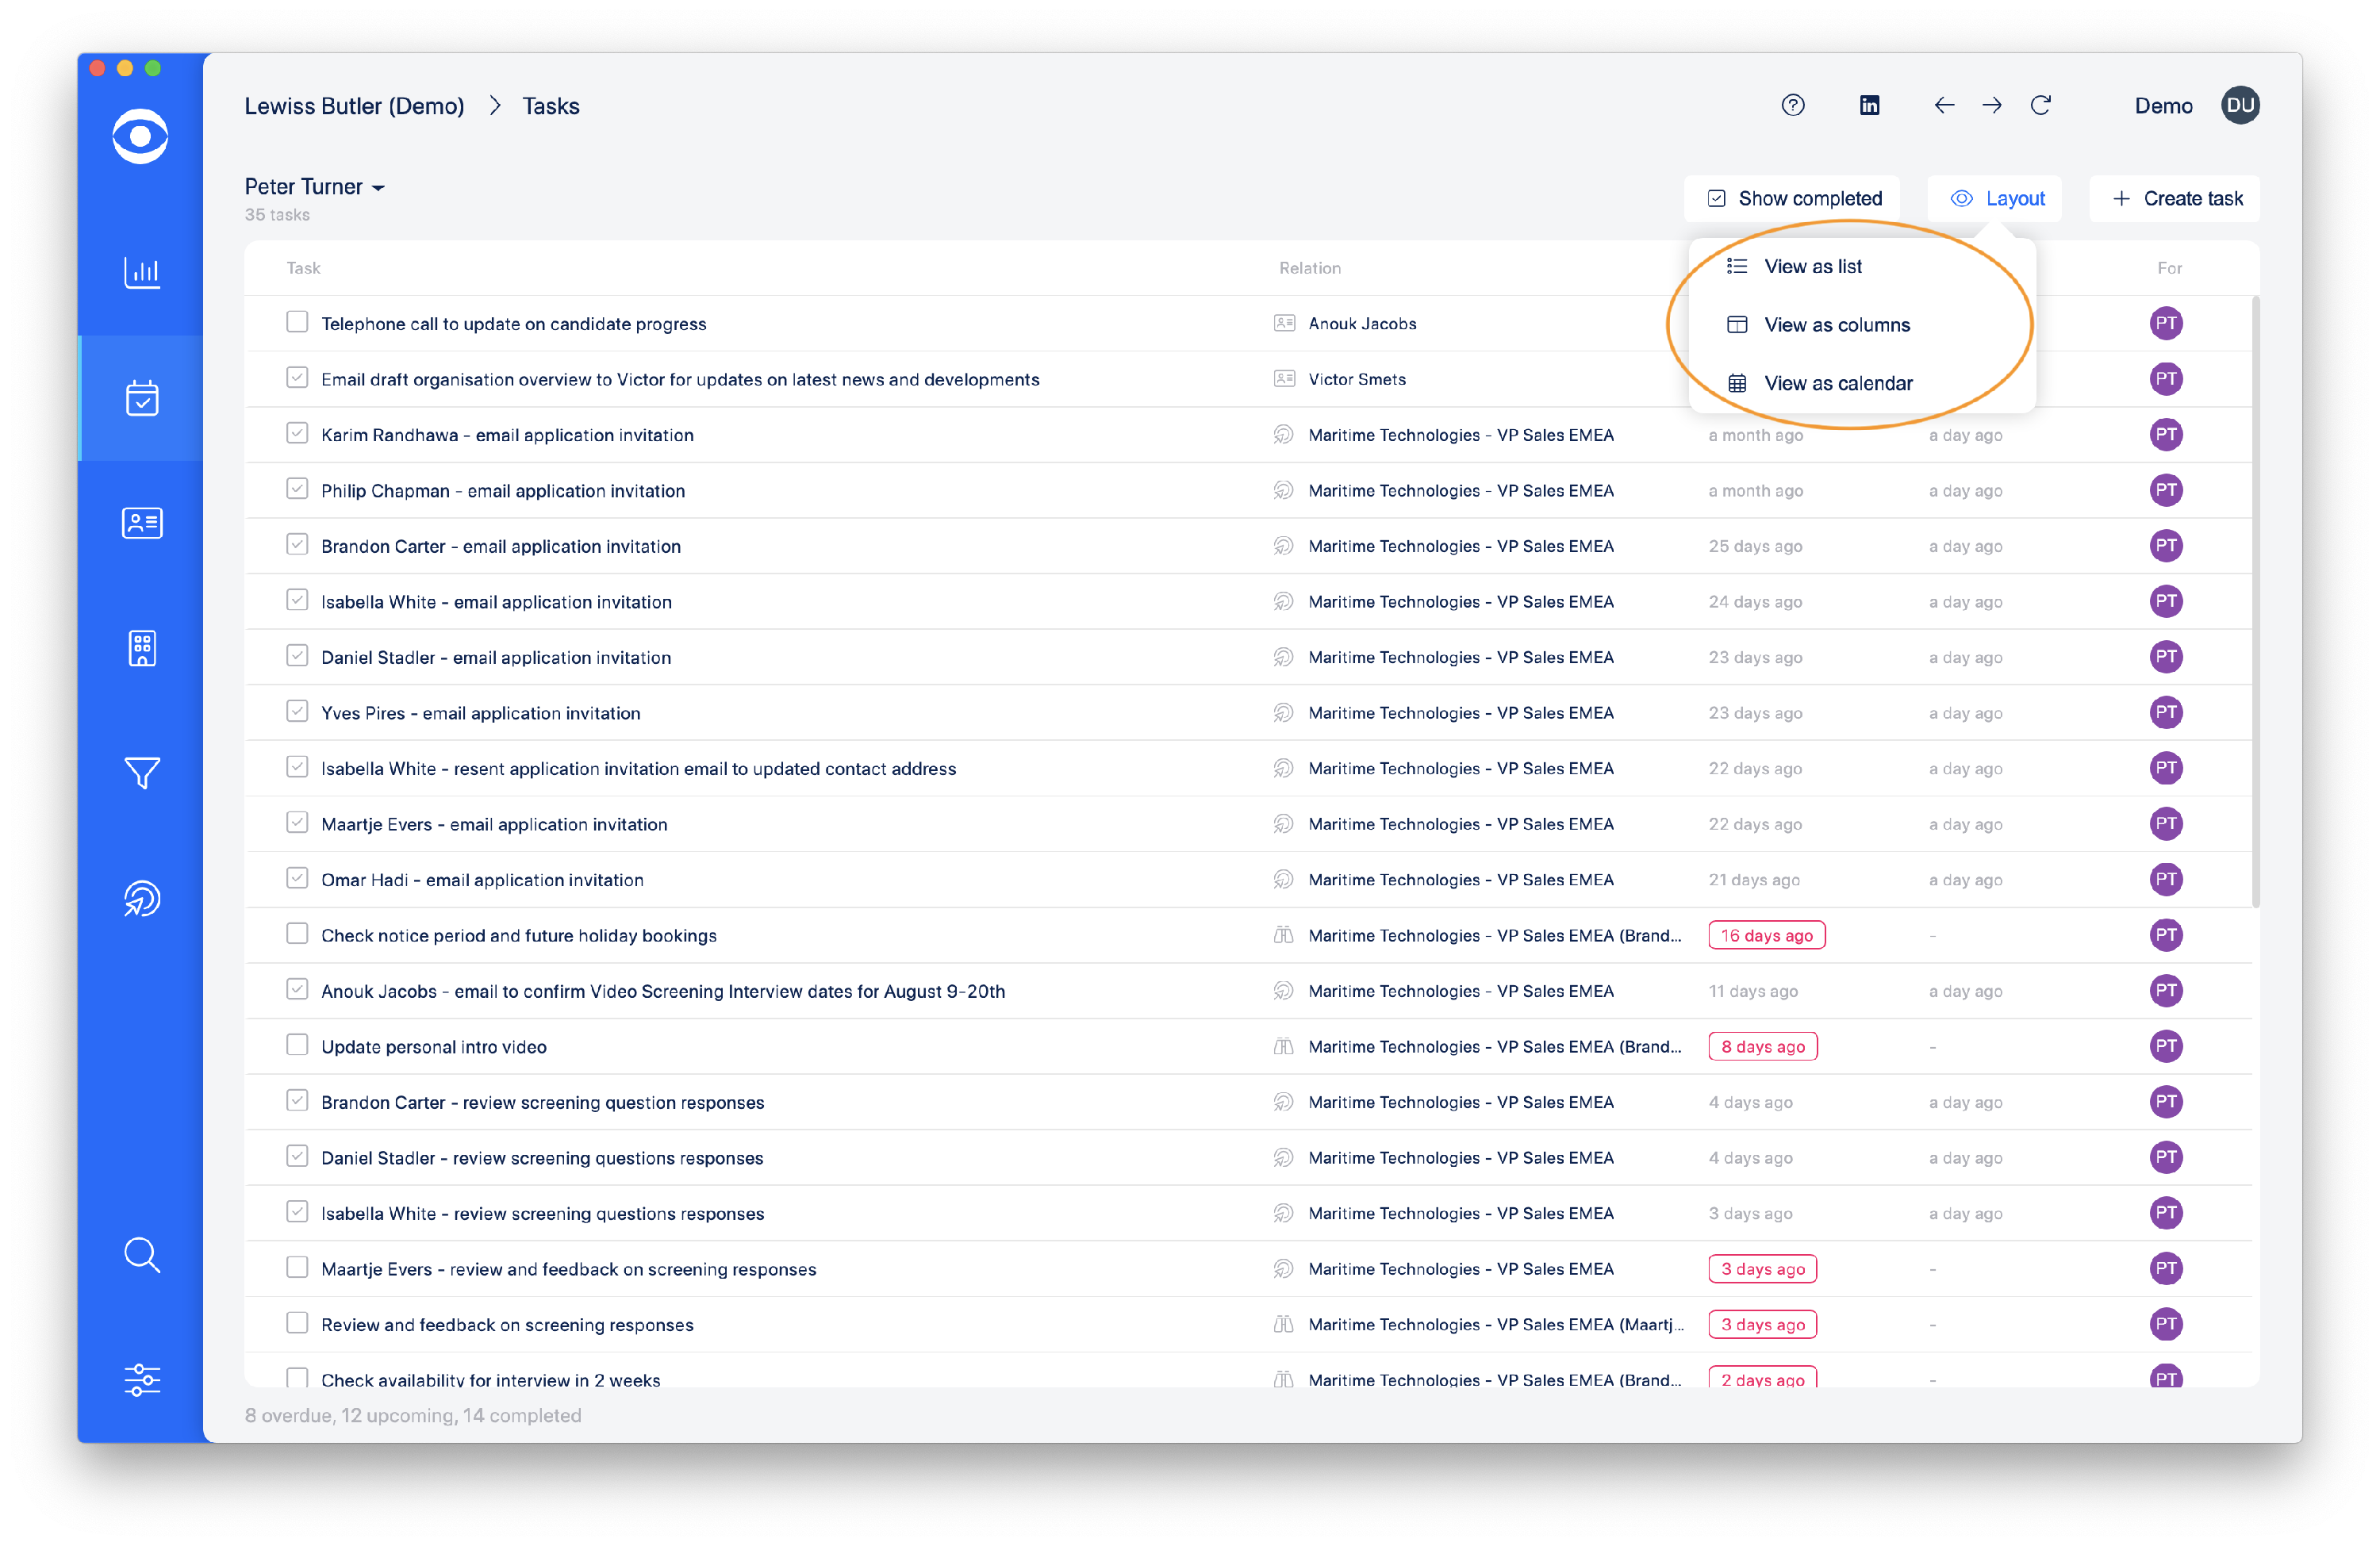Open the companies building icon in sidebar
2380x1546 pixels.
click(141, 648)
